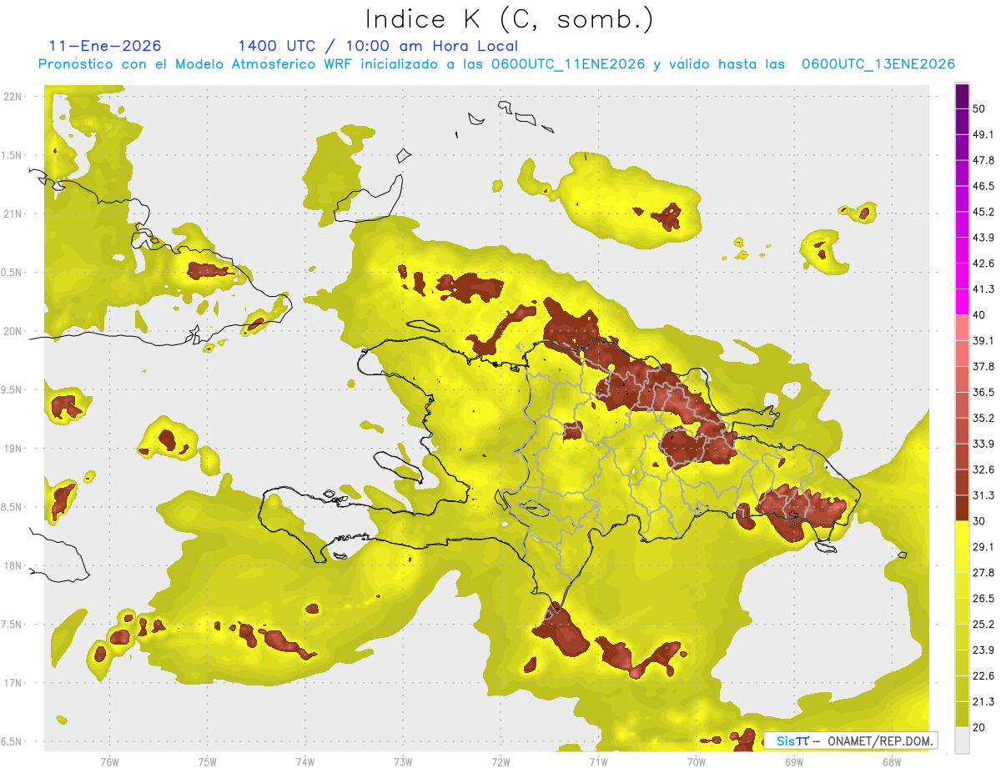Click the dark brown legend swatch between 30 and 31.3

(962, 508)
